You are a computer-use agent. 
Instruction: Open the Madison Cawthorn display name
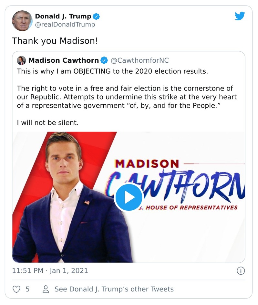64,60
